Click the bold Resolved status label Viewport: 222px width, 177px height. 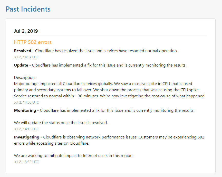23,51
